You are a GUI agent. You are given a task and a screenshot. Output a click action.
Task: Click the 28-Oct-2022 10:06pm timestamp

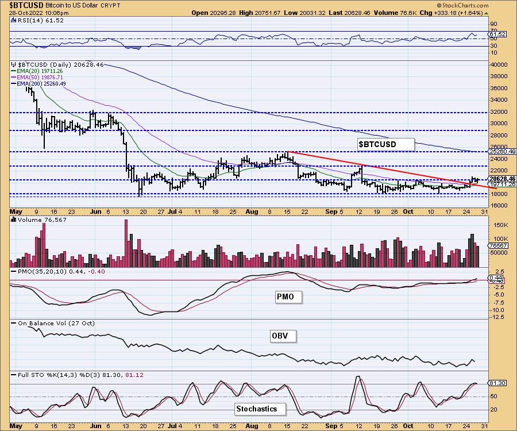pos(39,13)
